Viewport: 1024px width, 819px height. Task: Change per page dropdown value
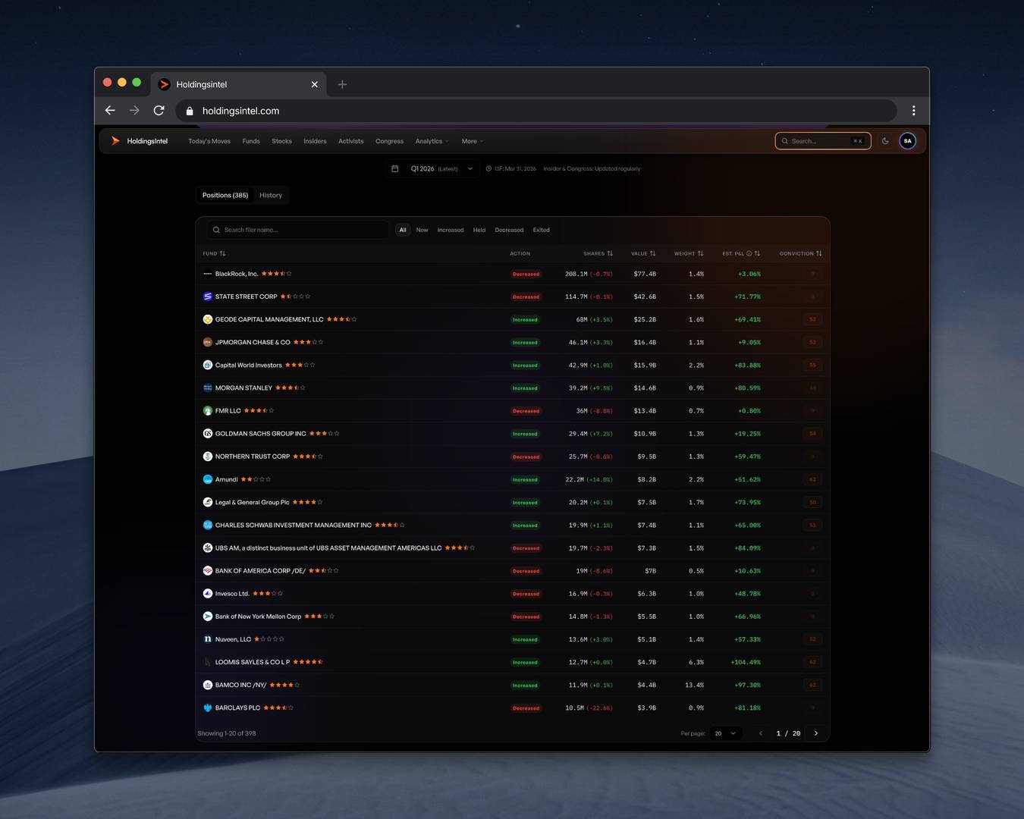click(726, 733)
